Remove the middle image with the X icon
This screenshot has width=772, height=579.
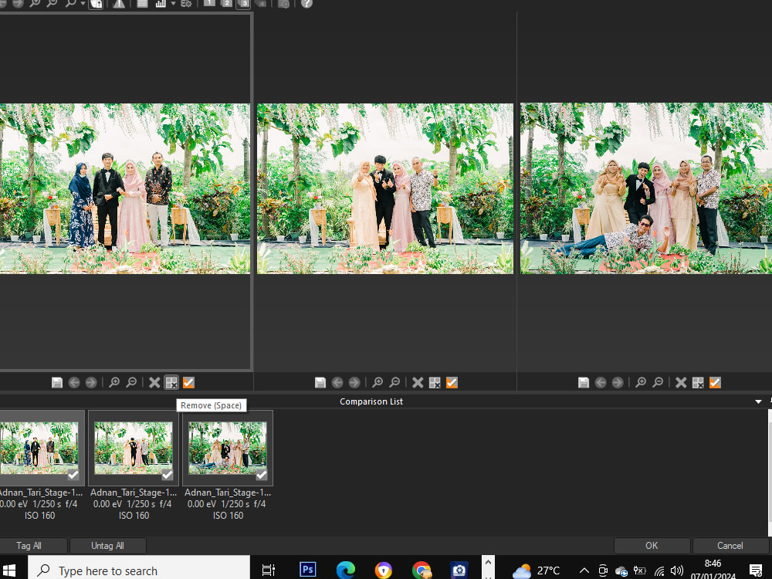[x=417, y=382]
